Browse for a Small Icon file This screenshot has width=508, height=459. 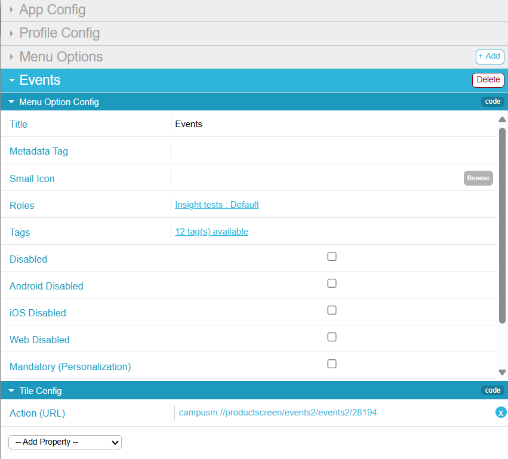[x=478, y=178]
